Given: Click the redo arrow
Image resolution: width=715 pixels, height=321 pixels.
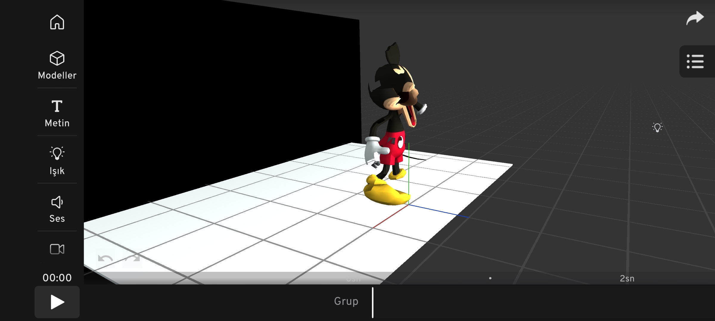Looking at the screenshot, I should point(132,258).
